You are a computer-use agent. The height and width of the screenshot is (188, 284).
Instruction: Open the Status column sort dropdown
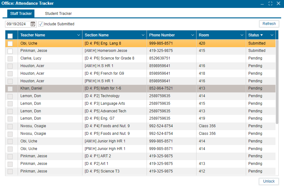[272, 35]
